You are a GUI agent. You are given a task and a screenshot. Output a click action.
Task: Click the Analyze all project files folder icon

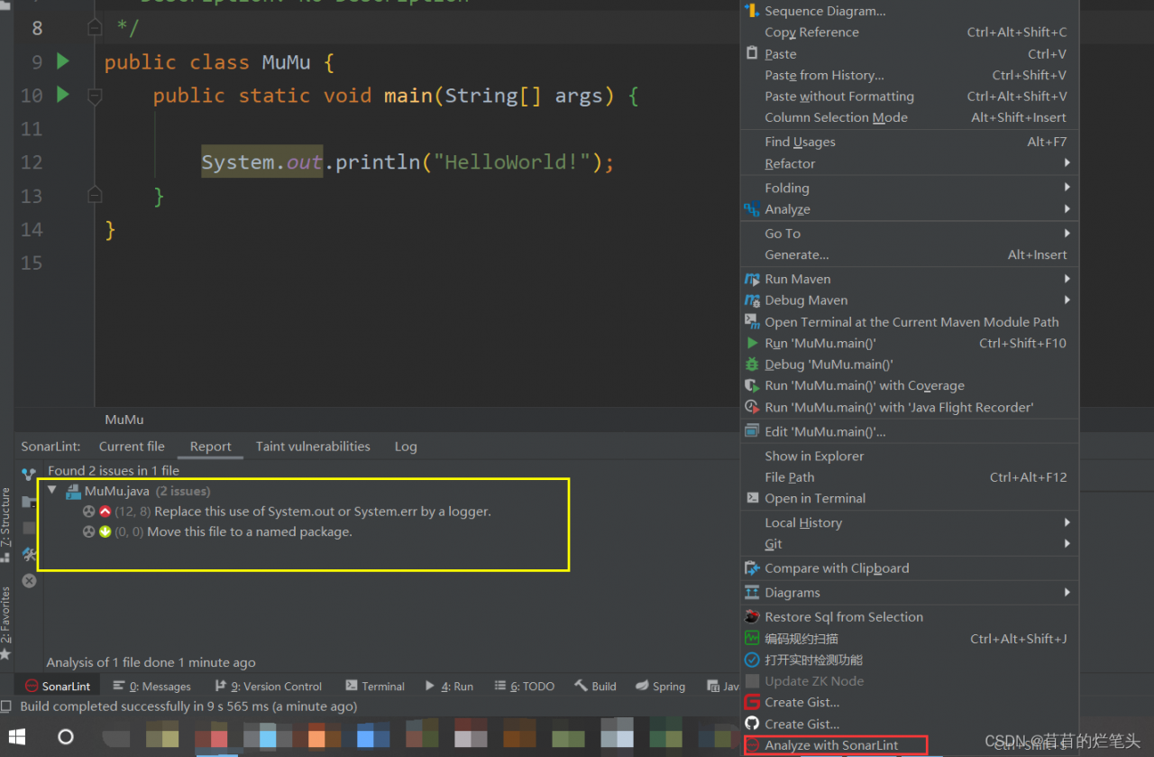[x=29, y=501]
